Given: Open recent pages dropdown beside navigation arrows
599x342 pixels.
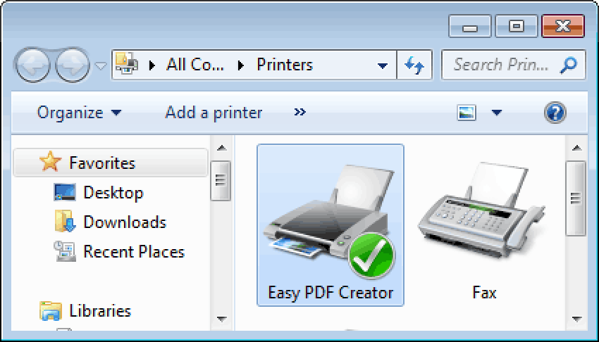Looking at the screenshot, I should [101, 66].
